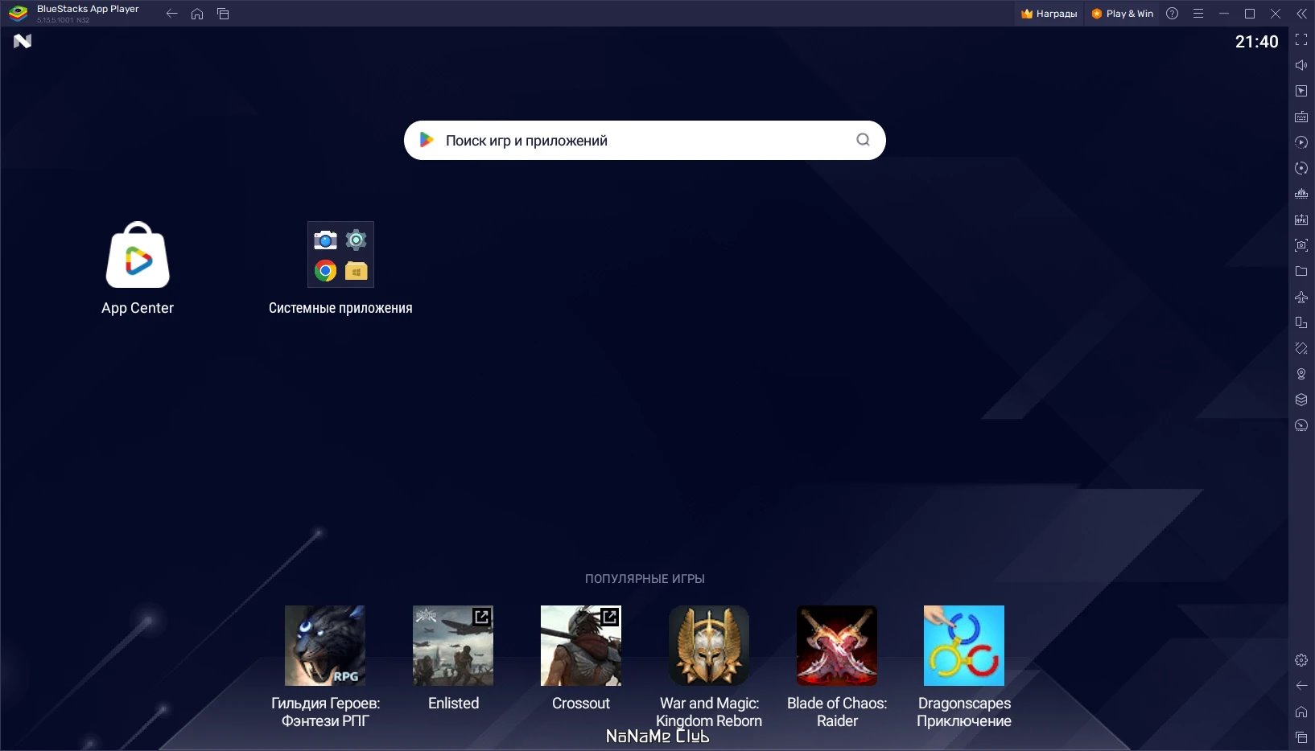The height and width of the screenshot is (751, 1315).
Task: Open the macro play icon in sidebar
Action: tap(1301, 142)
